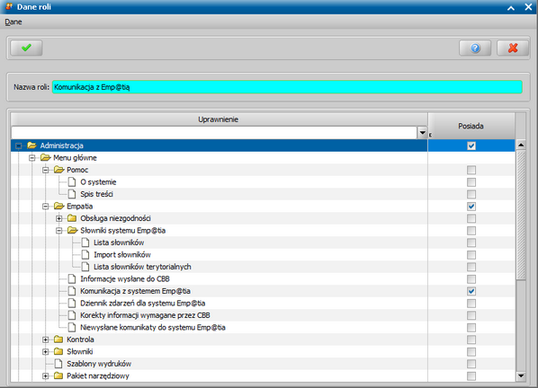Click the Spis treści document icon

tap(72, 194)
